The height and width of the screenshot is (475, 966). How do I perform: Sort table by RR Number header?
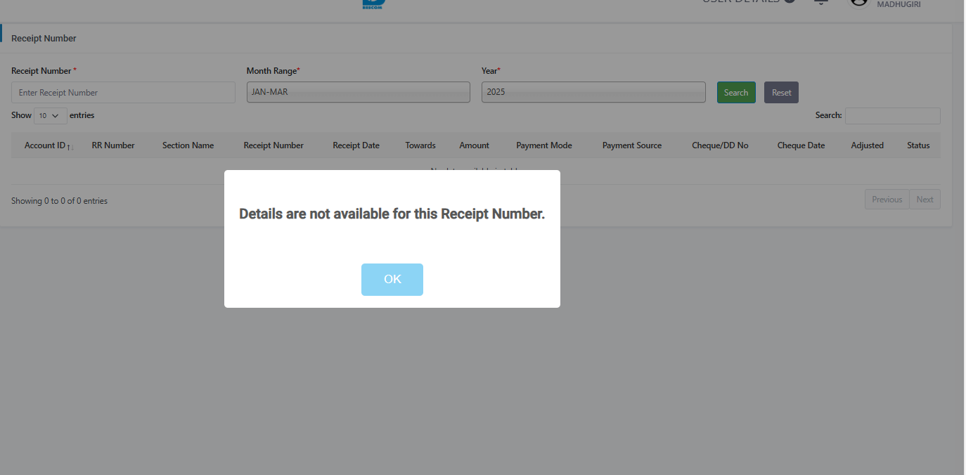coord(113,145)
